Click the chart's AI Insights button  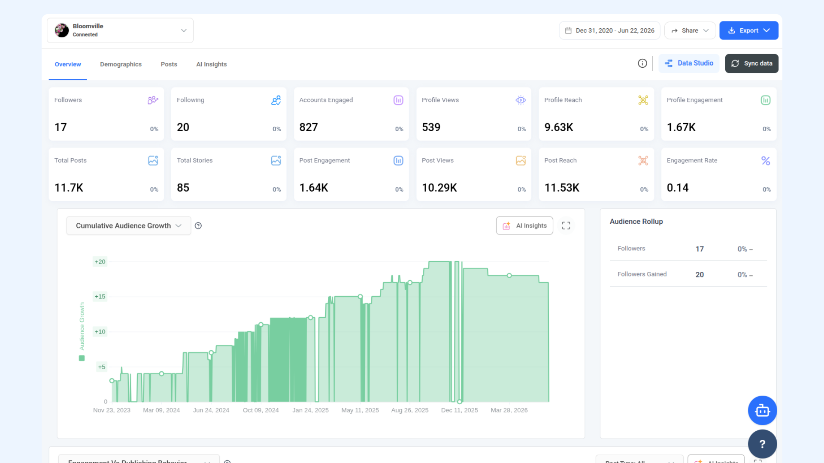pyautogui.click(x=524, y=226)
